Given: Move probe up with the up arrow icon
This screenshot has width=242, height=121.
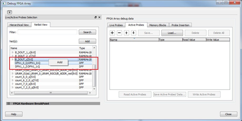Looking at the screenshot, I should 127,33.
